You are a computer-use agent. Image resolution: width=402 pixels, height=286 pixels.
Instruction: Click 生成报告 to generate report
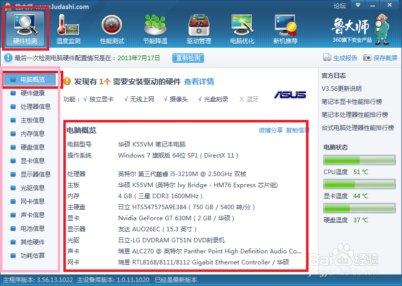click(x=345, y=58)
